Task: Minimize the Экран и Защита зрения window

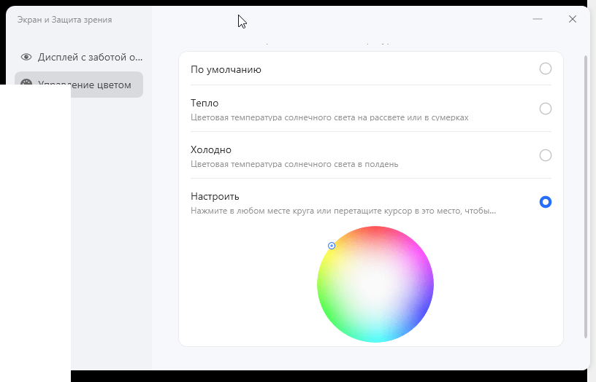Action: click(x=538, y=19)
